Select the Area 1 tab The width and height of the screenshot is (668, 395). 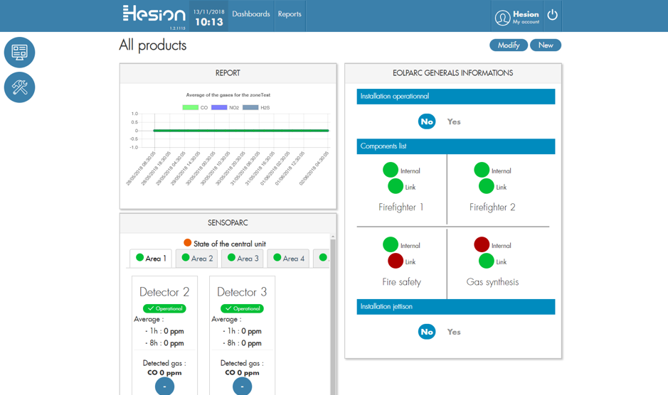pyautogui.click(x=151, y=259)
